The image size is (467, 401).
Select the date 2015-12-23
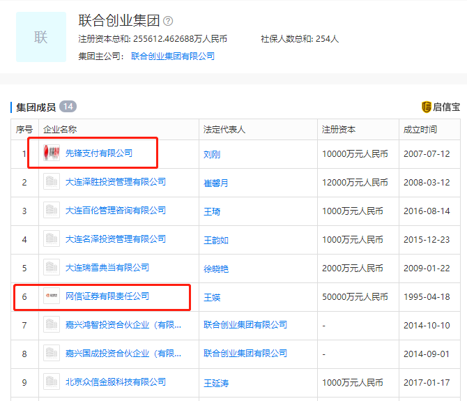coord(427,239)
